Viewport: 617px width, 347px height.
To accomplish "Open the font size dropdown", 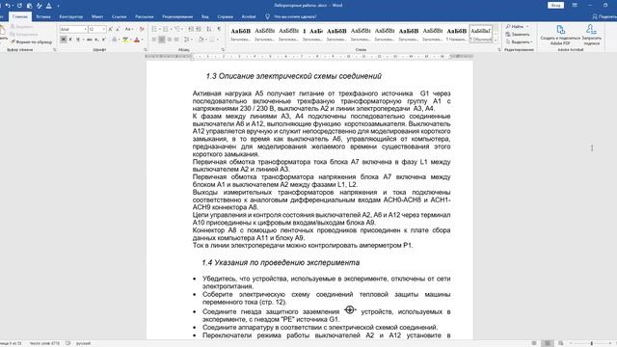I will [x=104, y=29].
